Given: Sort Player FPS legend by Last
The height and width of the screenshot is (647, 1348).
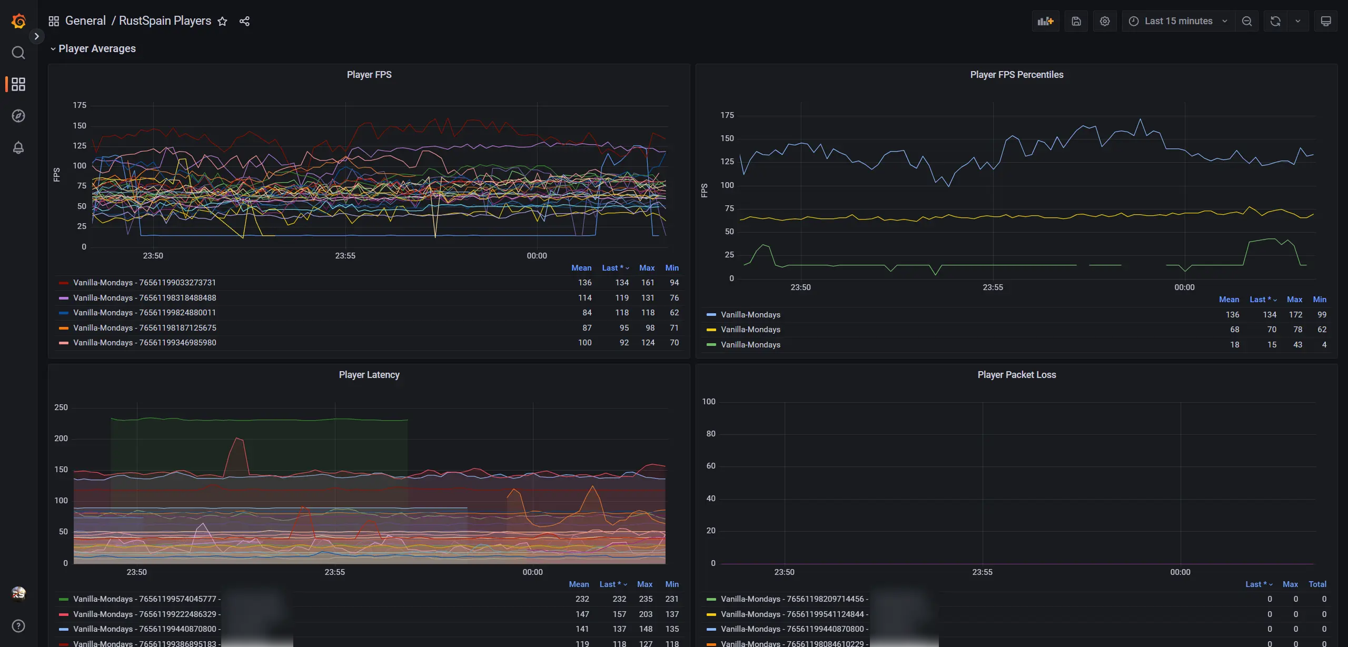Looking at the screenshot, I should point(616,268).
